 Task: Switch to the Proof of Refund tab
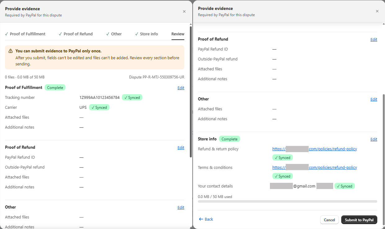[x=76, y=34]
